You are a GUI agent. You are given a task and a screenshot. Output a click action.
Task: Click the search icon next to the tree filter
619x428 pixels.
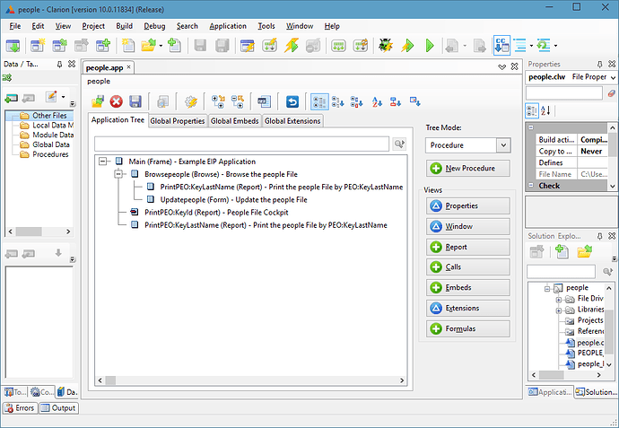[400, 144]
